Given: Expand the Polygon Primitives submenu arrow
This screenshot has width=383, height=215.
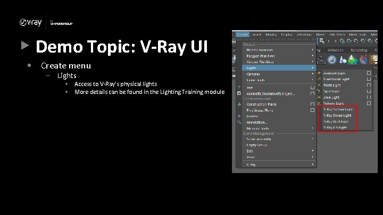Looking at the screenshot, I should [x=313, y=56].
